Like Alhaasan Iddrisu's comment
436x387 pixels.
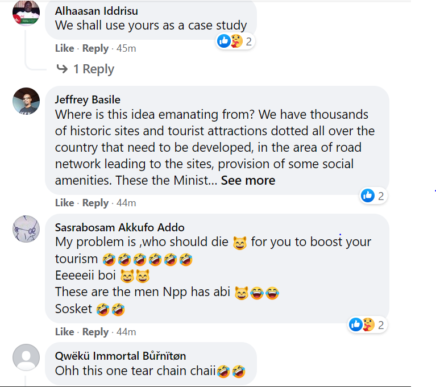pos(64,48)
